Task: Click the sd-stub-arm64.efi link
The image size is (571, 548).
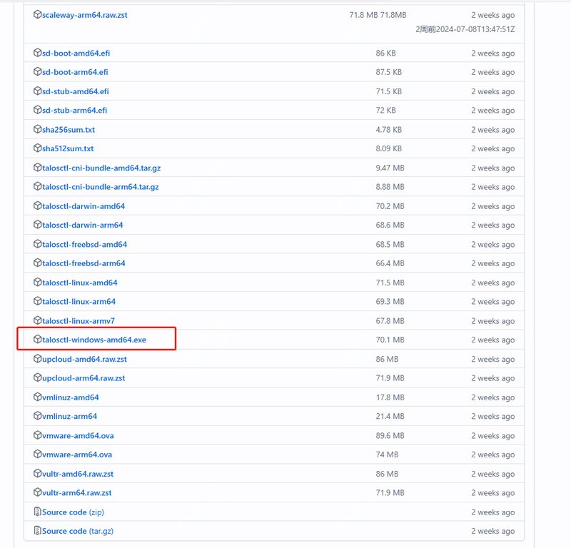Action: tap(75, 111)
